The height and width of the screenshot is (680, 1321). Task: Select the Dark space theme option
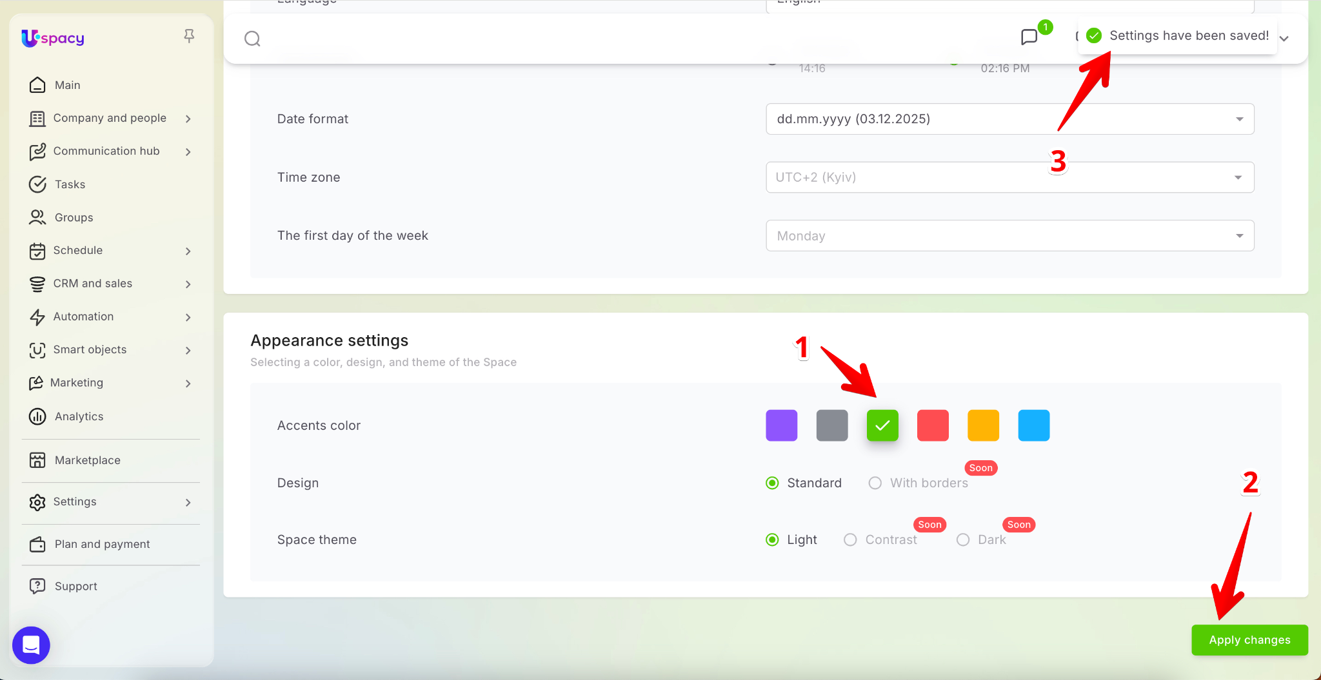tap(963, 539)
